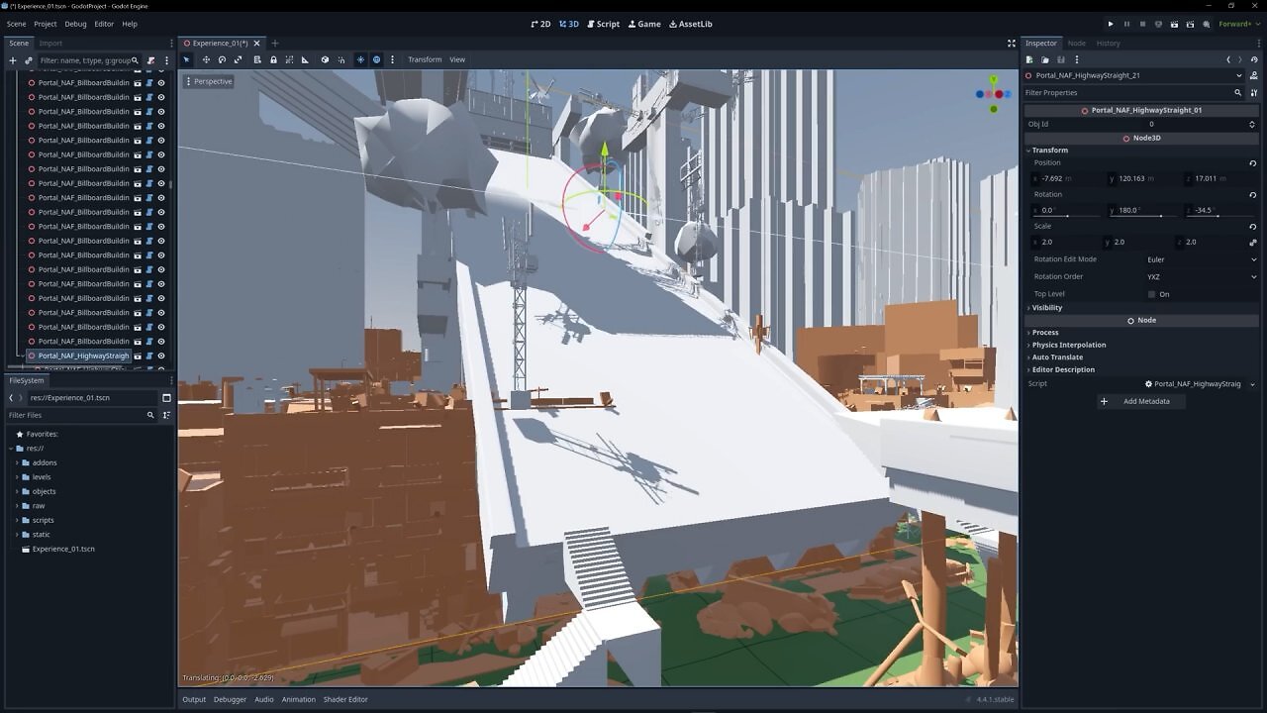Screen dimensions: 1267x713
Task: Create new resource in Inspector
Action: click(x=1029, y=59)
